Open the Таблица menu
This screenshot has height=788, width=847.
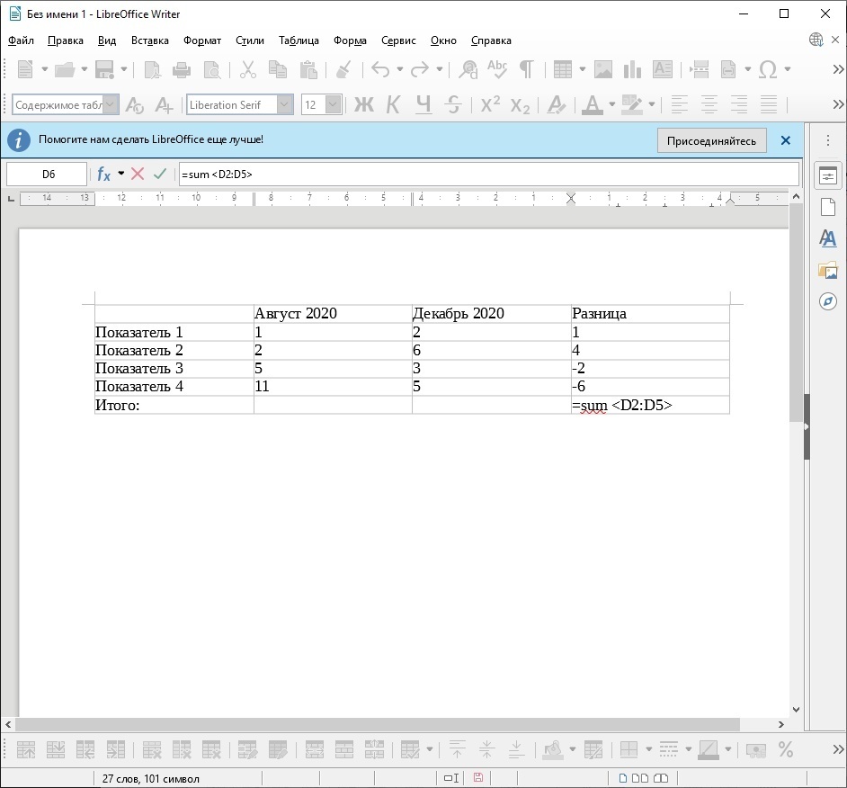299,40
